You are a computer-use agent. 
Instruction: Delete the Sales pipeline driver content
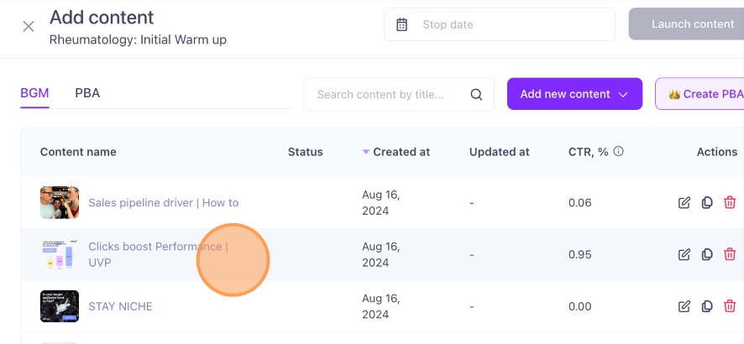(x=729, y=203)
